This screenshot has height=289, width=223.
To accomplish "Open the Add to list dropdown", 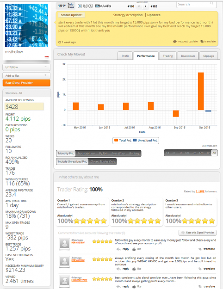I will click(26, 75).
